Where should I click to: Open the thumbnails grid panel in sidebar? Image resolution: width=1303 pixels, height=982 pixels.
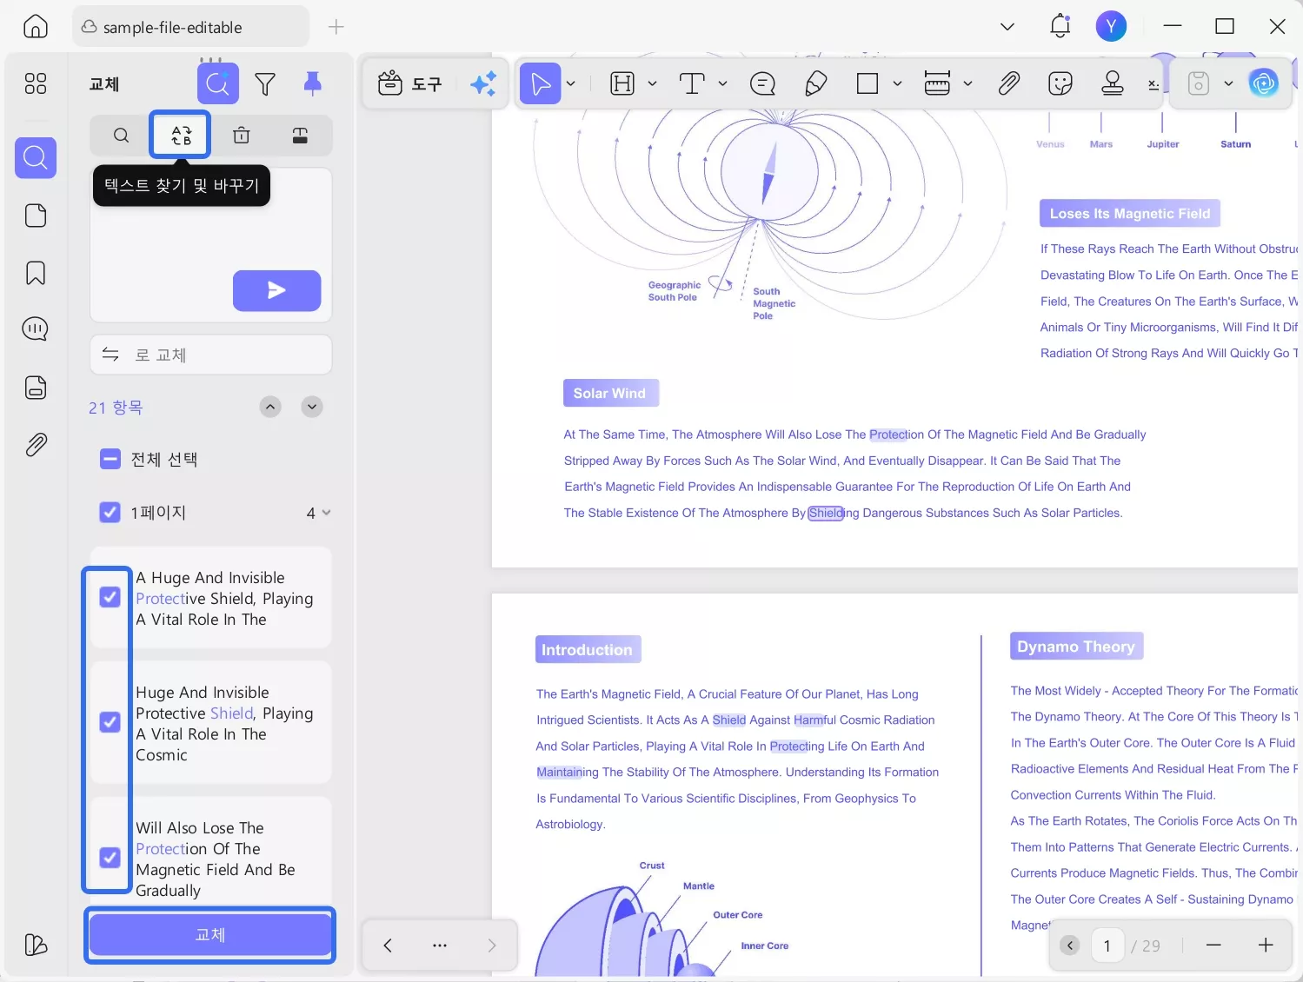coord(36,83)
